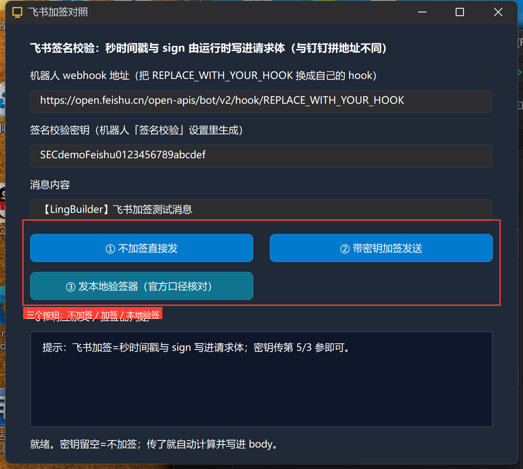Click the output log area with 提示 text

click(261, 379)
